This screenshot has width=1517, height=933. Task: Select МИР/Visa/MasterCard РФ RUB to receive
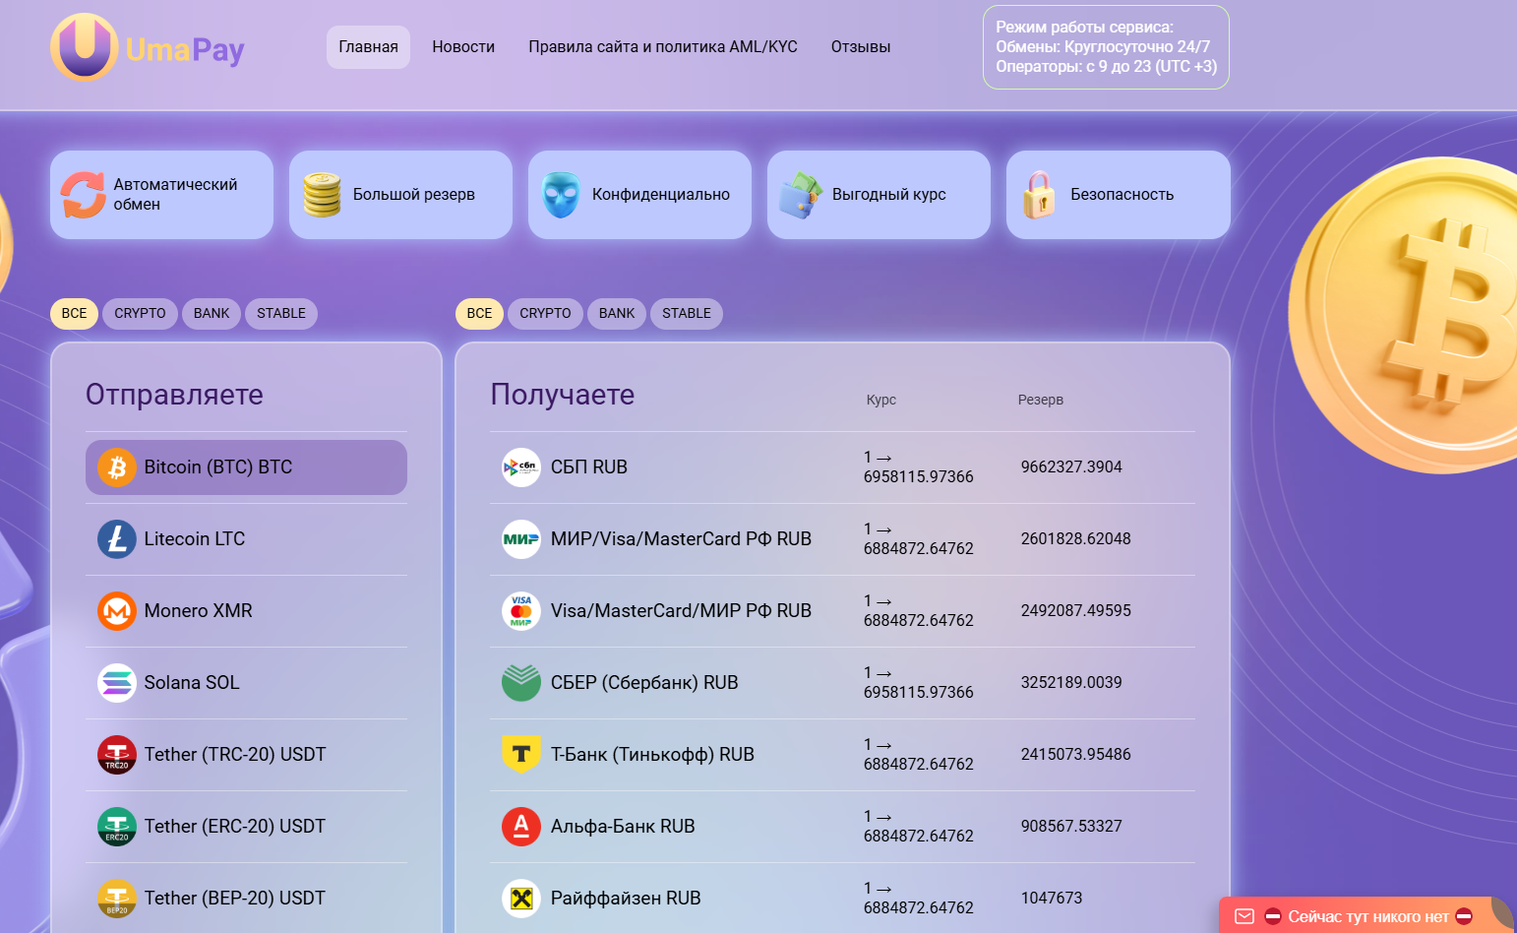coord(842,539)
